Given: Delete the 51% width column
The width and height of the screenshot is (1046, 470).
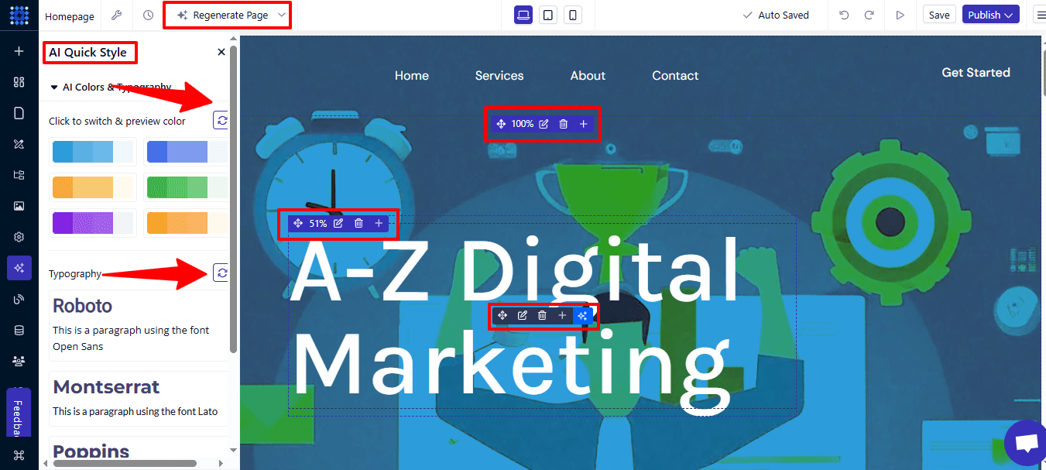Looking at the screenshot, I should pos(358,223).
